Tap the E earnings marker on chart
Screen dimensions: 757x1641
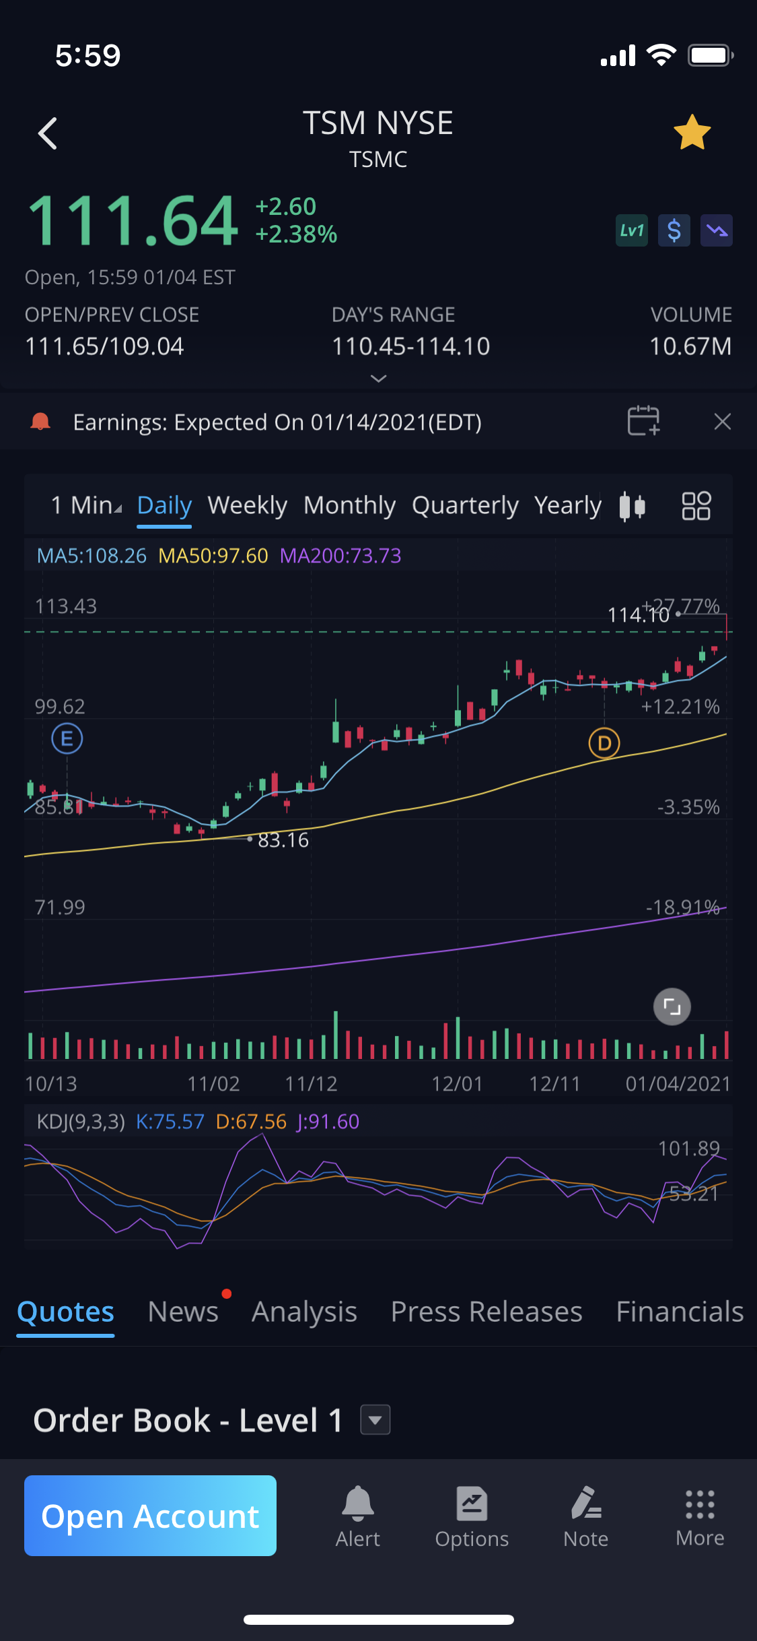(x=67, y=739)
